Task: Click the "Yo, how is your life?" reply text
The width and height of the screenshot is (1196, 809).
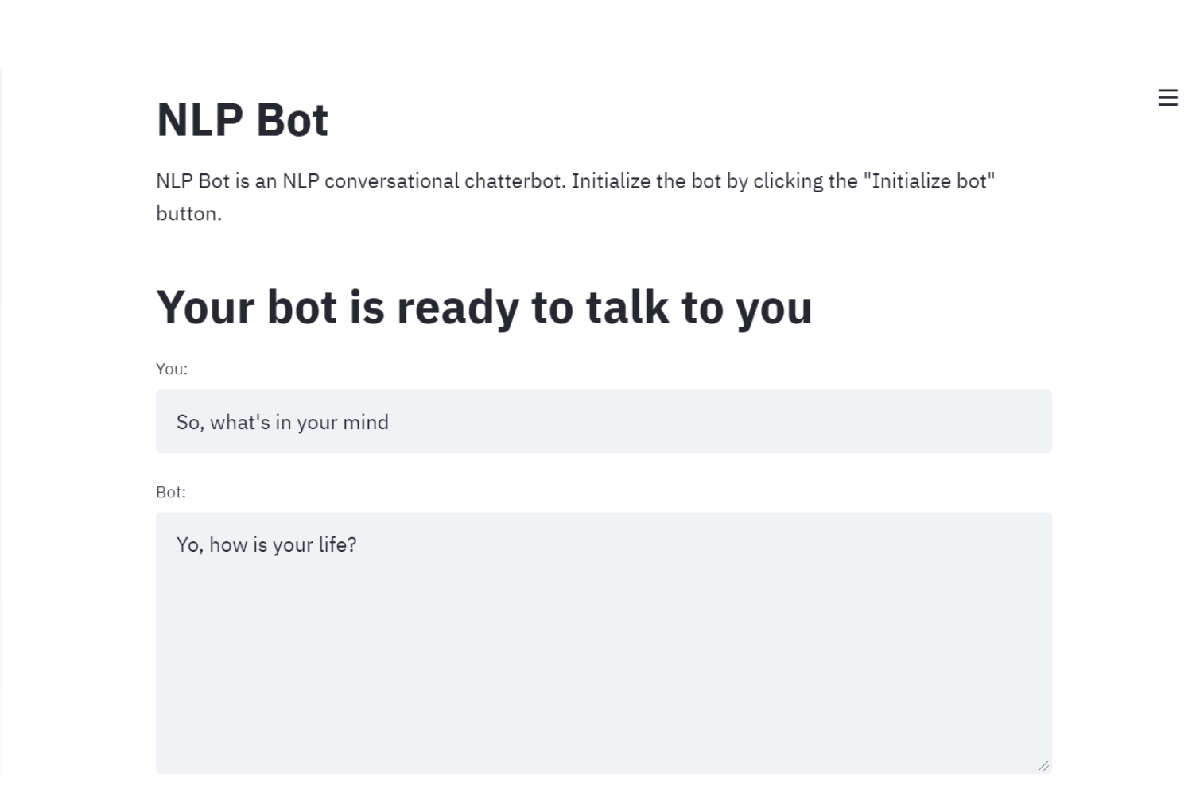Action: (266, 545)
